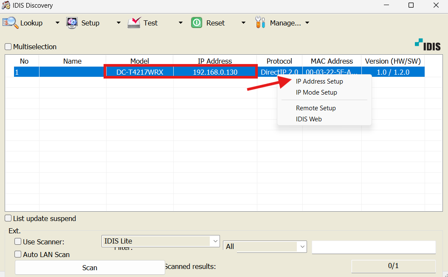Open the All filter combo box
448x277 pixels.
[265, 246]
